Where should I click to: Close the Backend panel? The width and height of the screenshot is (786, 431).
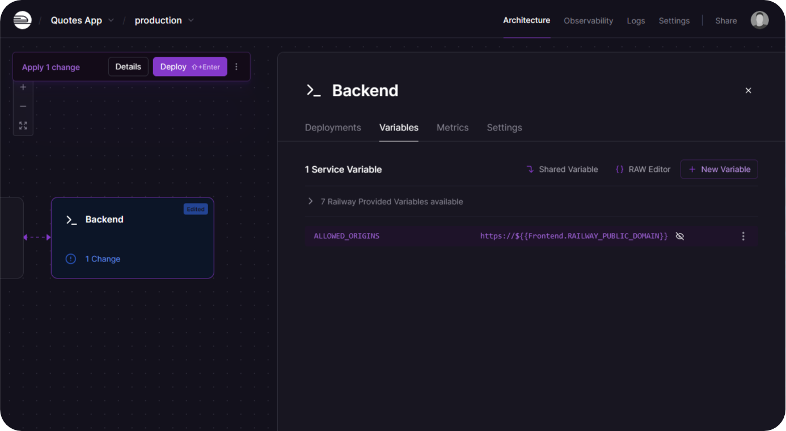(x=748, y=91)
